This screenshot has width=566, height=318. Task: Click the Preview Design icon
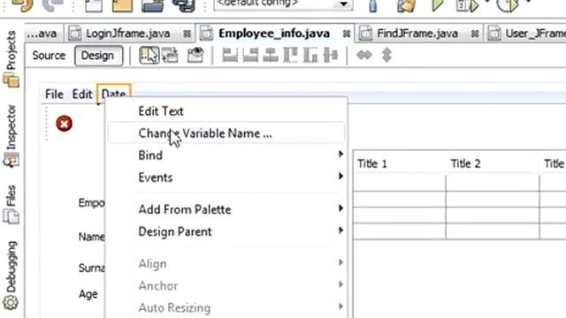tap(195, 56)
